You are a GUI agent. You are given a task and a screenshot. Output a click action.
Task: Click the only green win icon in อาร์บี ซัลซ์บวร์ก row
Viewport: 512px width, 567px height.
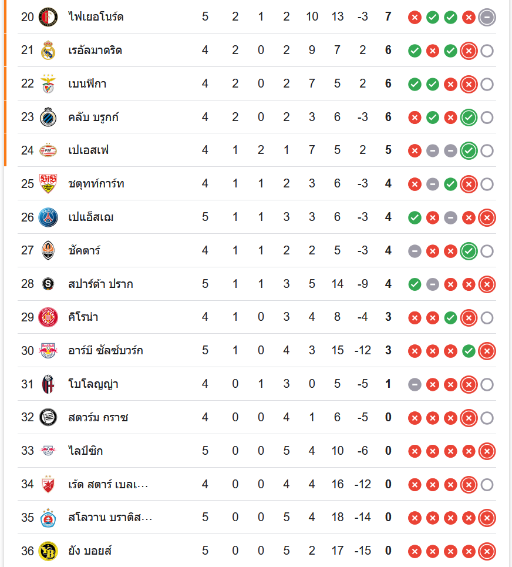[x=469, y=351]
